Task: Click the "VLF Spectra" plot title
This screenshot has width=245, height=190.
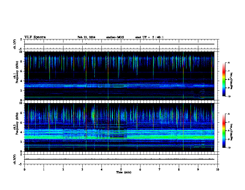Action: point(35,37)
